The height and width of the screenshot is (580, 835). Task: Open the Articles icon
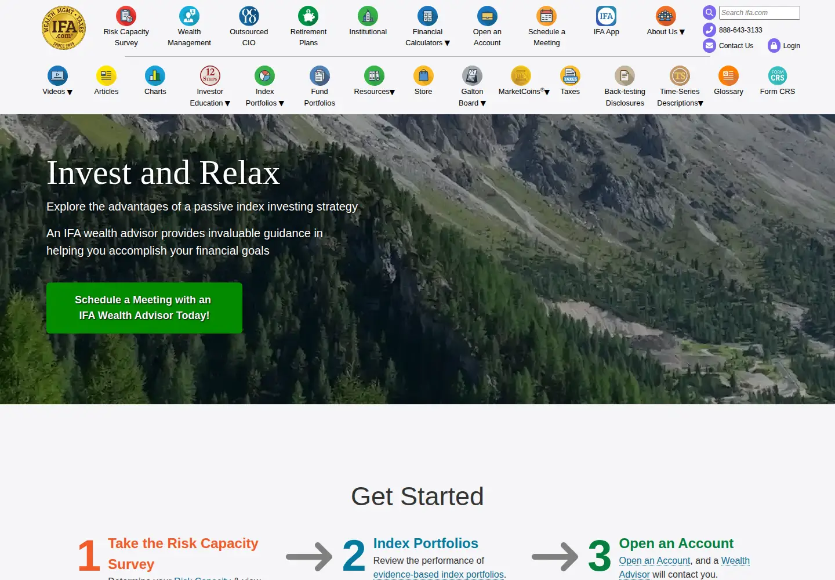point(106,76)
